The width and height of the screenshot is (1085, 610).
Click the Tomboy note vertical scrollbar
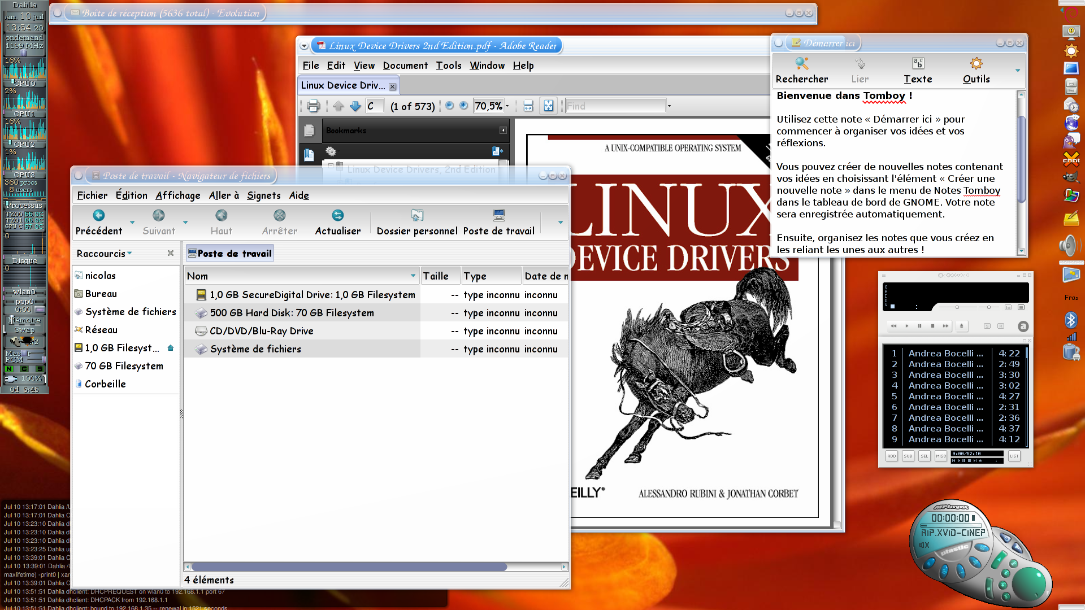point(1021,159)
